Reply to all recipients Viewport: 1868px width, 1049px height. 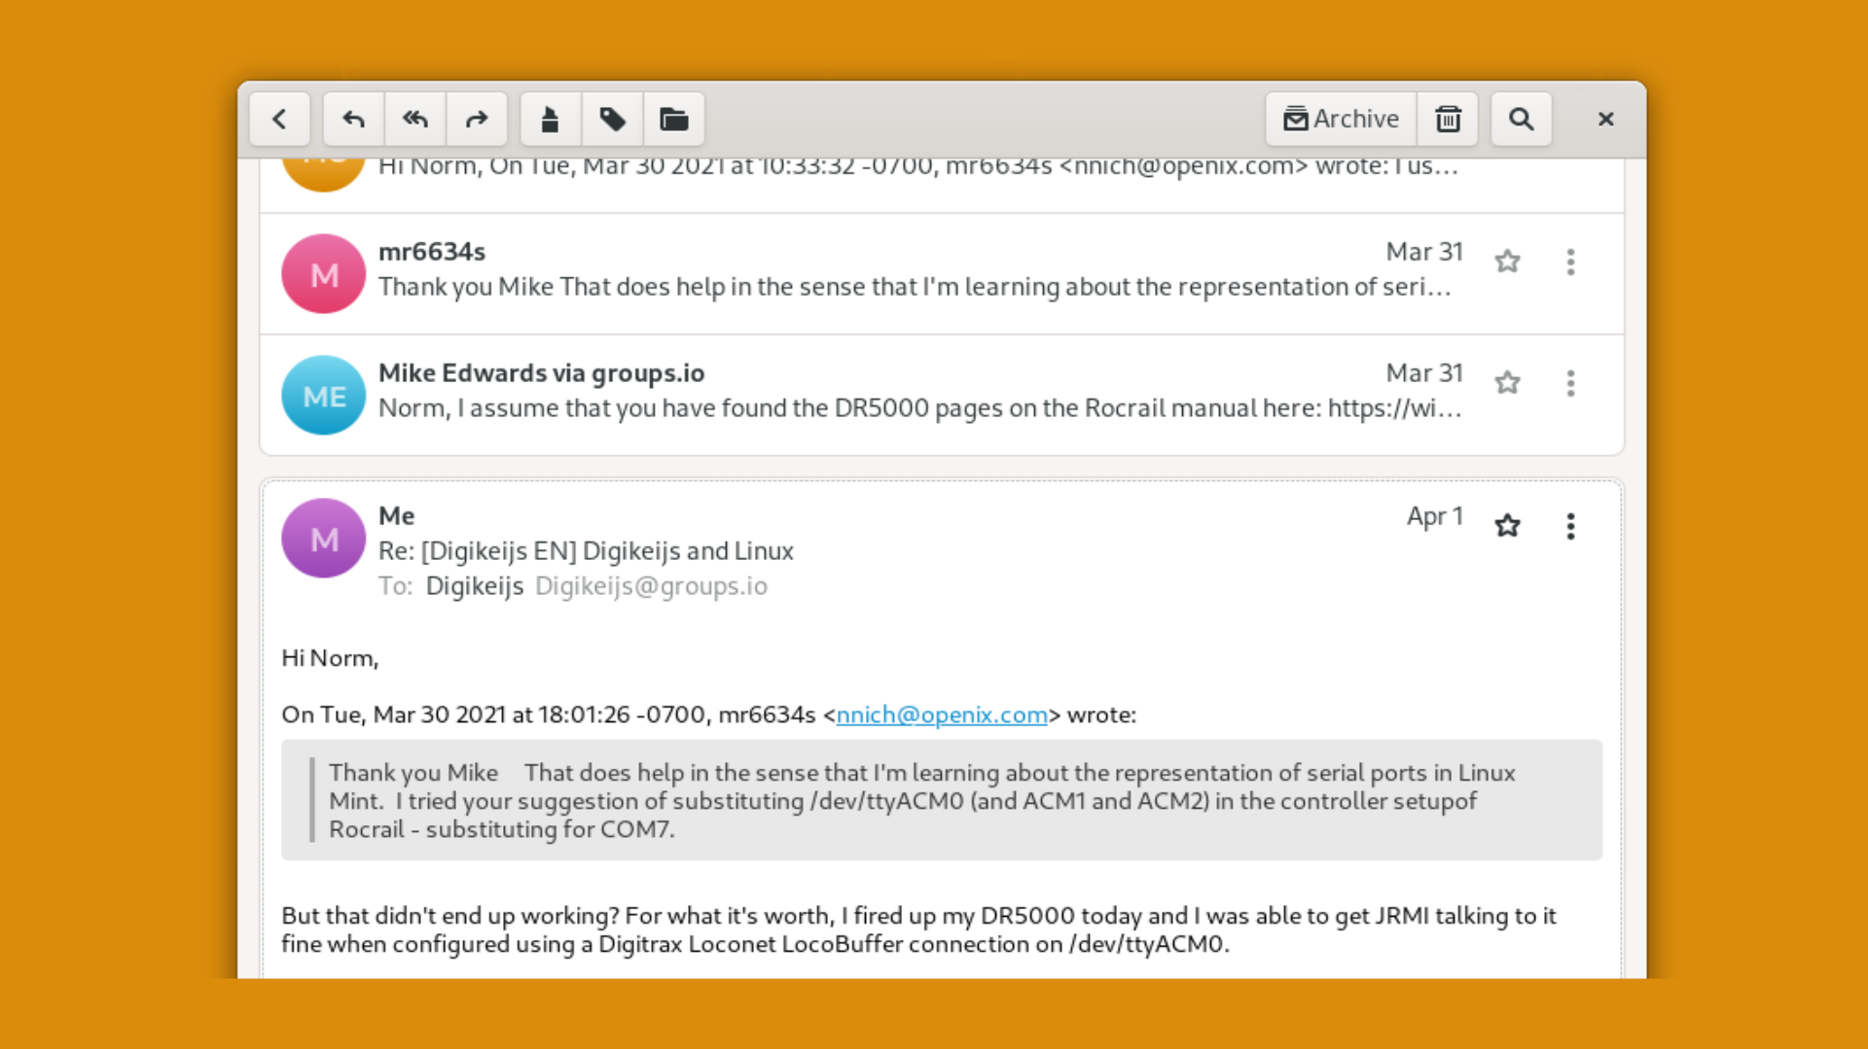pyautogui.click(x=415, y=119)
